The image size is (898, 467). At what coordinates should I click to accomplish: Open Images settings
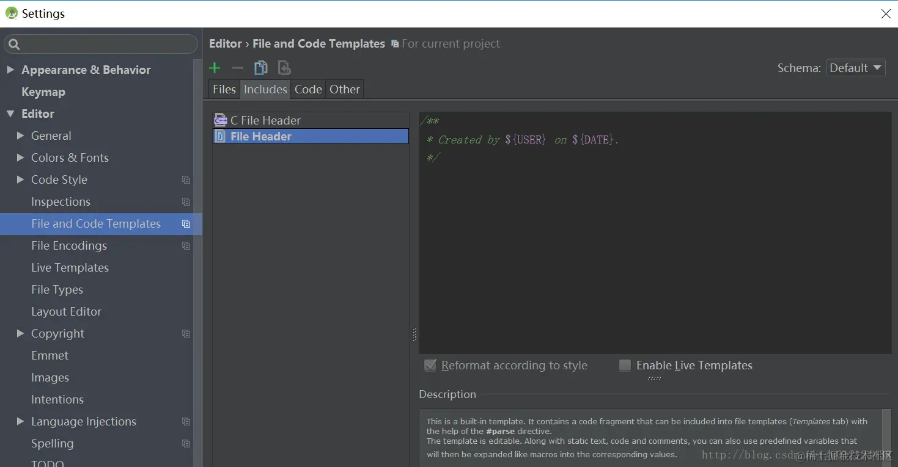tap(50, 377)
